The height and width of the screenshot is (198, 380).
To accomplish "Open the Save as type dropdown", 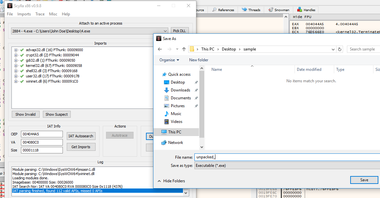I will (x=287, y=166).
